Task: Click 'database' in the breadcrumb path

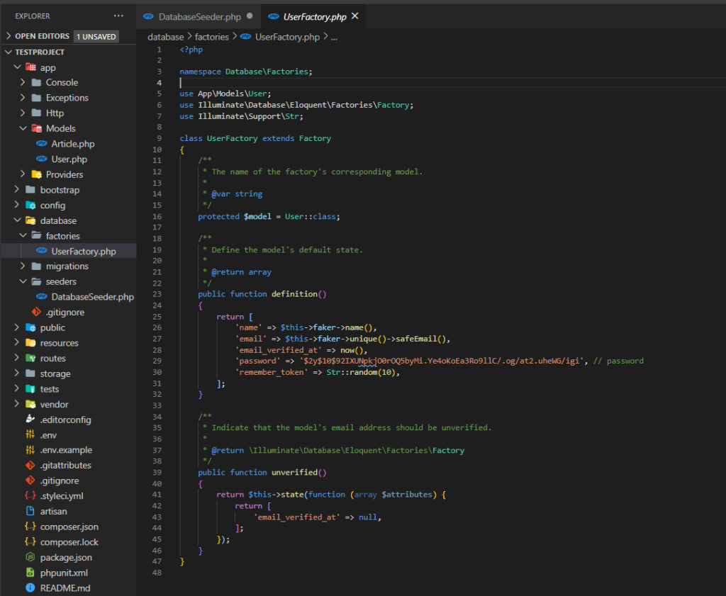Action: click(x=165, y=37)
